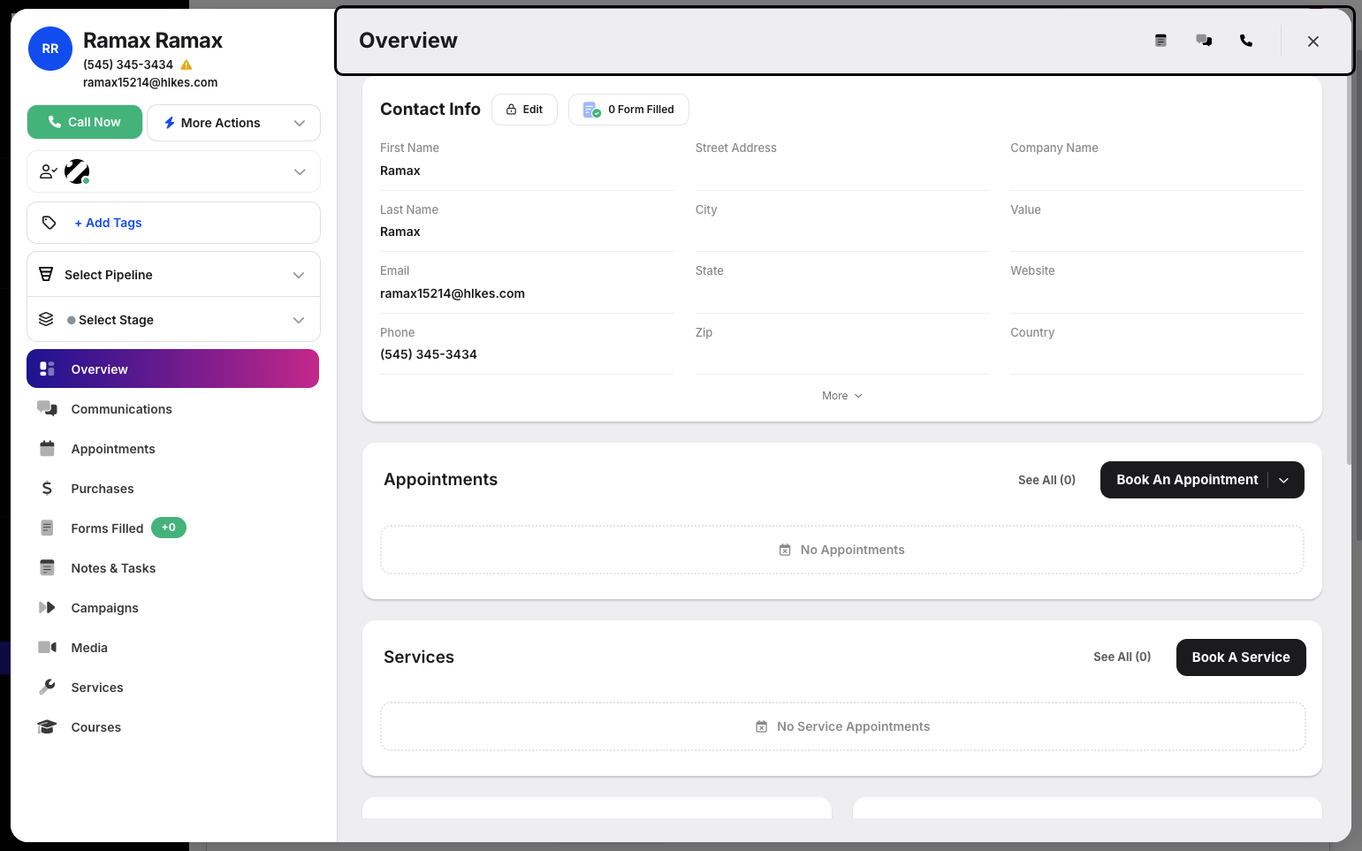This screenshot has height=851, width=1362.
Task: Open the Select Stage dropdown
Action: (x=173, y=320)
